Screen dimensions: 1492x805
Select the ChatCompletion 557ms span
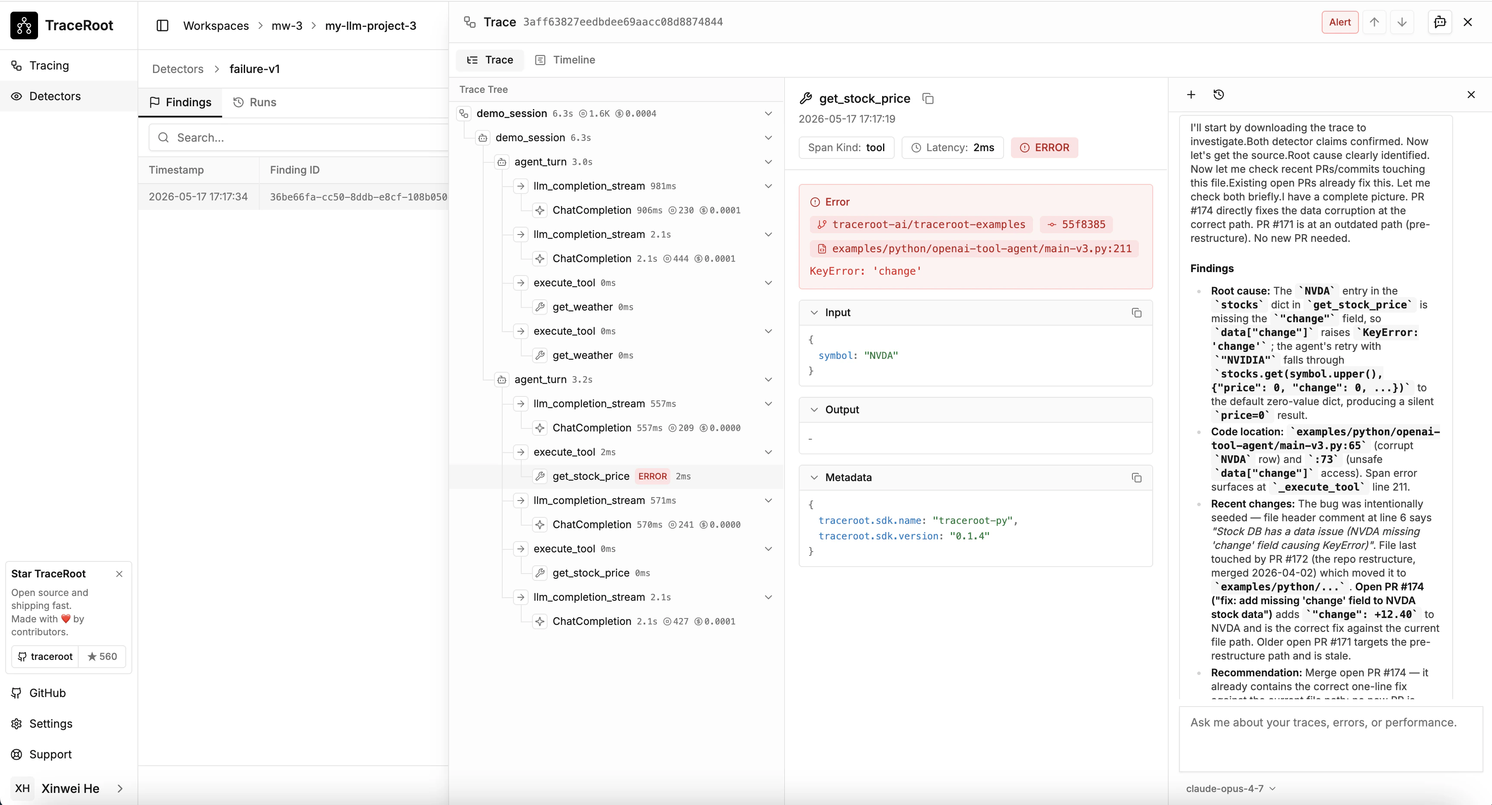click(616, 428)
